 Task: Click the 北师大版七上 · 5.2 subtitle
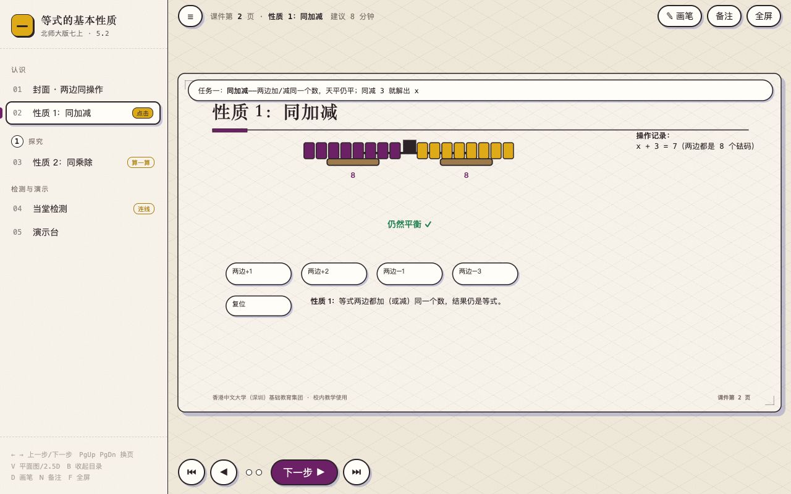pyautogui.click(x=75, y=33)
